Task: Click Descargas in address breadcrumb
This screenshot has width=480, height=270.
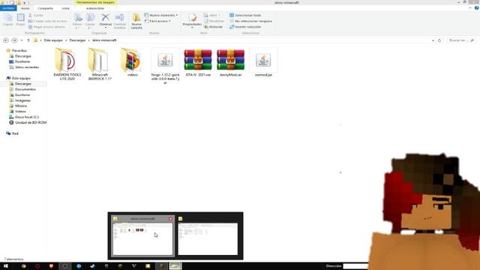Action: click(77, 40)
